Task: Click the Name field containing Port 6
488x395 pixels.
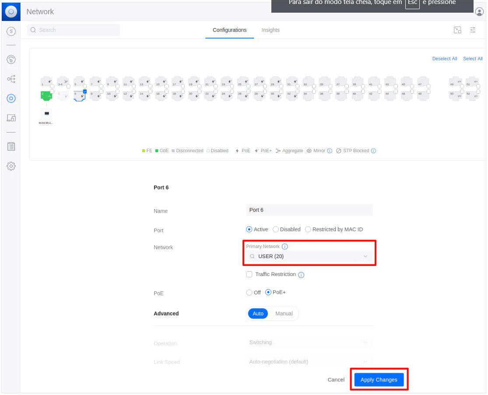Action: tap(309, 210)
